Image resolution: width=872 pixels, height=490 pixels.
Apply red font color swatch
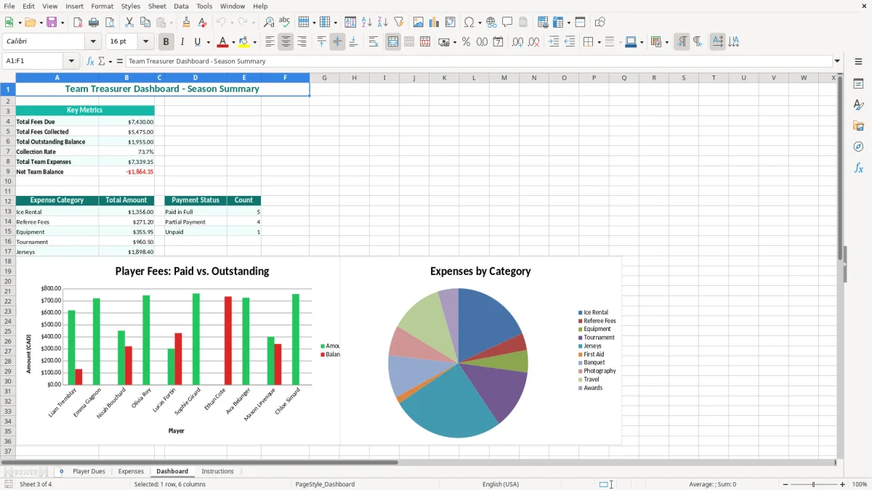[x=223, y=42]
